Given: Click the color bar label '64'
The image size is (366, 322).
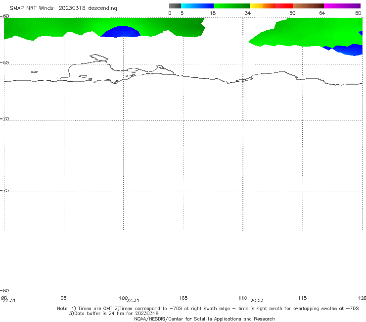Looking at the screenshot, I should (x=322, y=13).
